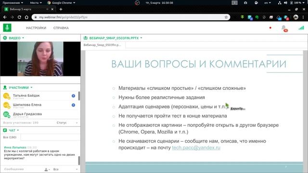308x173 pixels.
Task: Click bullet text 'Нужны более реалистичные задания'
Action: 162,98
